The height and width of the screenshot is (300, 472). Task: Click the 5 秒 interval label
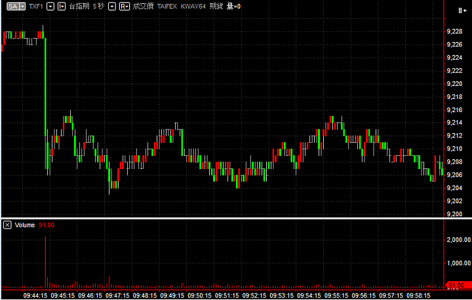click(98, 7)
